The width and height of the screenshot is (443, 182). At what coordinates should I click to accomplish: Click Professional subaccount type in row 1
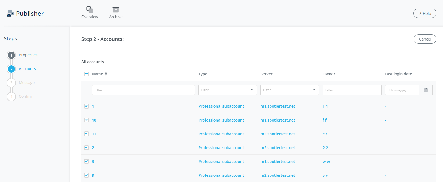pyautogui.click(x=221, y=106)
